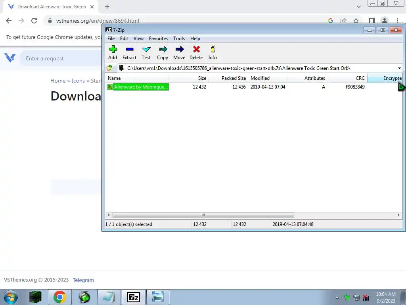Click the packed size 12 436 cell
Viewport: 406px width, 305px height.
click(239, 87)
